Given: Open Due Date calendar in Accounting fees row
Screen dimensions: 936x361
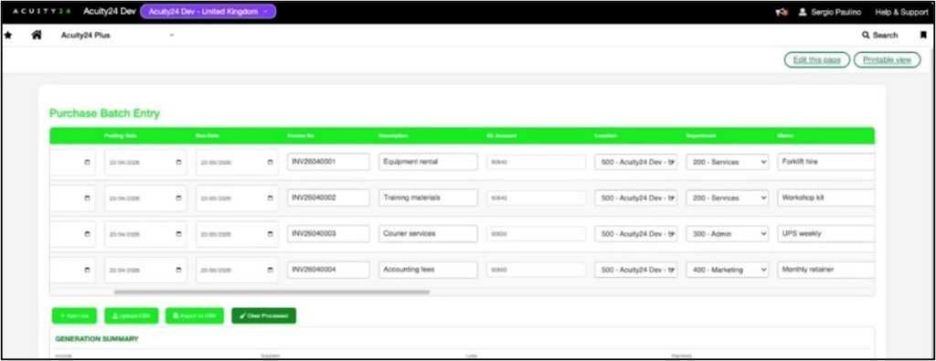Looking at the screenshot, I should [270, 270].
